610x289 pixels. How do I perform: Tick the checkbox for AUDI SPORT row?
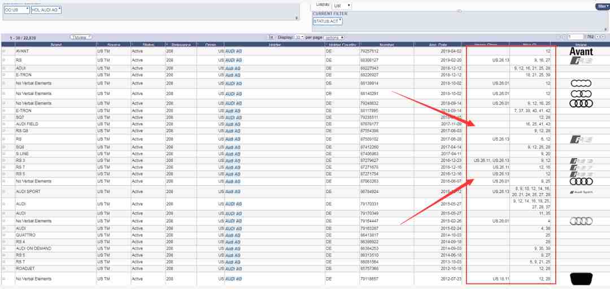[x=5, y=192]
